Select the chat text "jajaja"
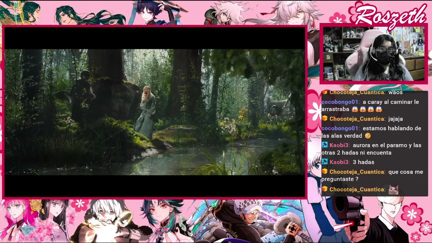 click(x=396, y=119)
